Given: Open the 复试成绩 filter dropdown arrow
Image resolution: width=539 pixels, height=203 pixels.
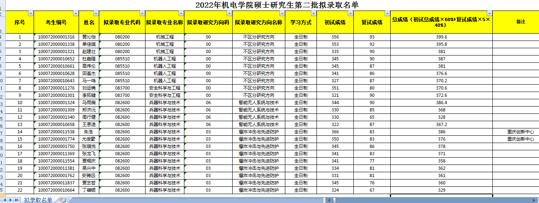Looking at the screenshot, I should click(387, 13).
